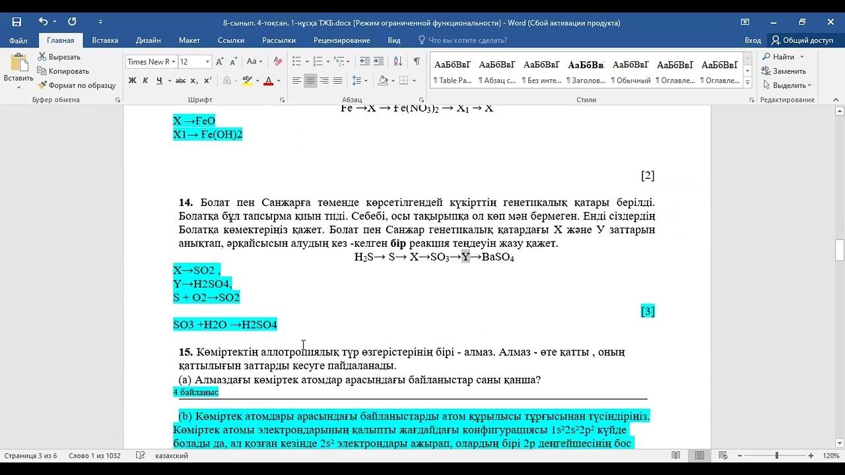Apply superscript formatting x²
845x475 pixels.
pyautogui.click(x=207, y=80)
